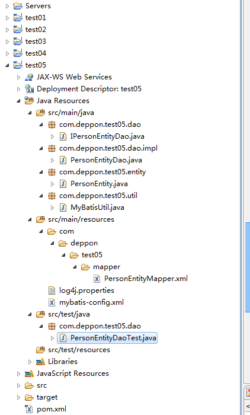Click the mapper folder icon

[85, 267]
